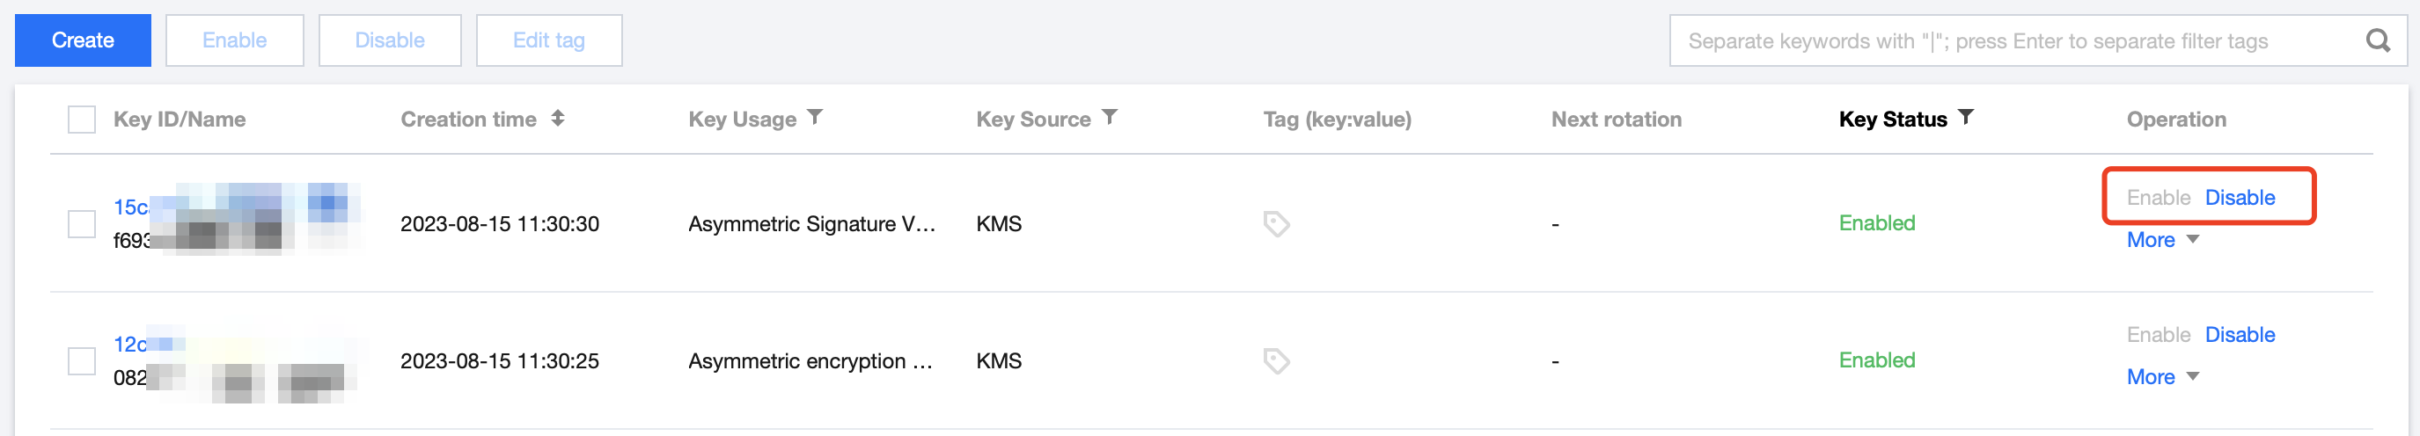Open the Key Status filter icon
2420x436 pixels.
(x=1966, y=117)
